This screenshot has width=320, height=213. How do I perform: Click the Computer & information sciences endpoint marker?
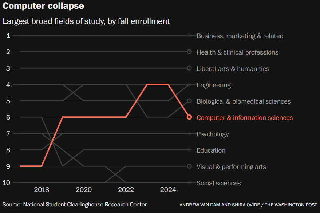coord(189,117)
